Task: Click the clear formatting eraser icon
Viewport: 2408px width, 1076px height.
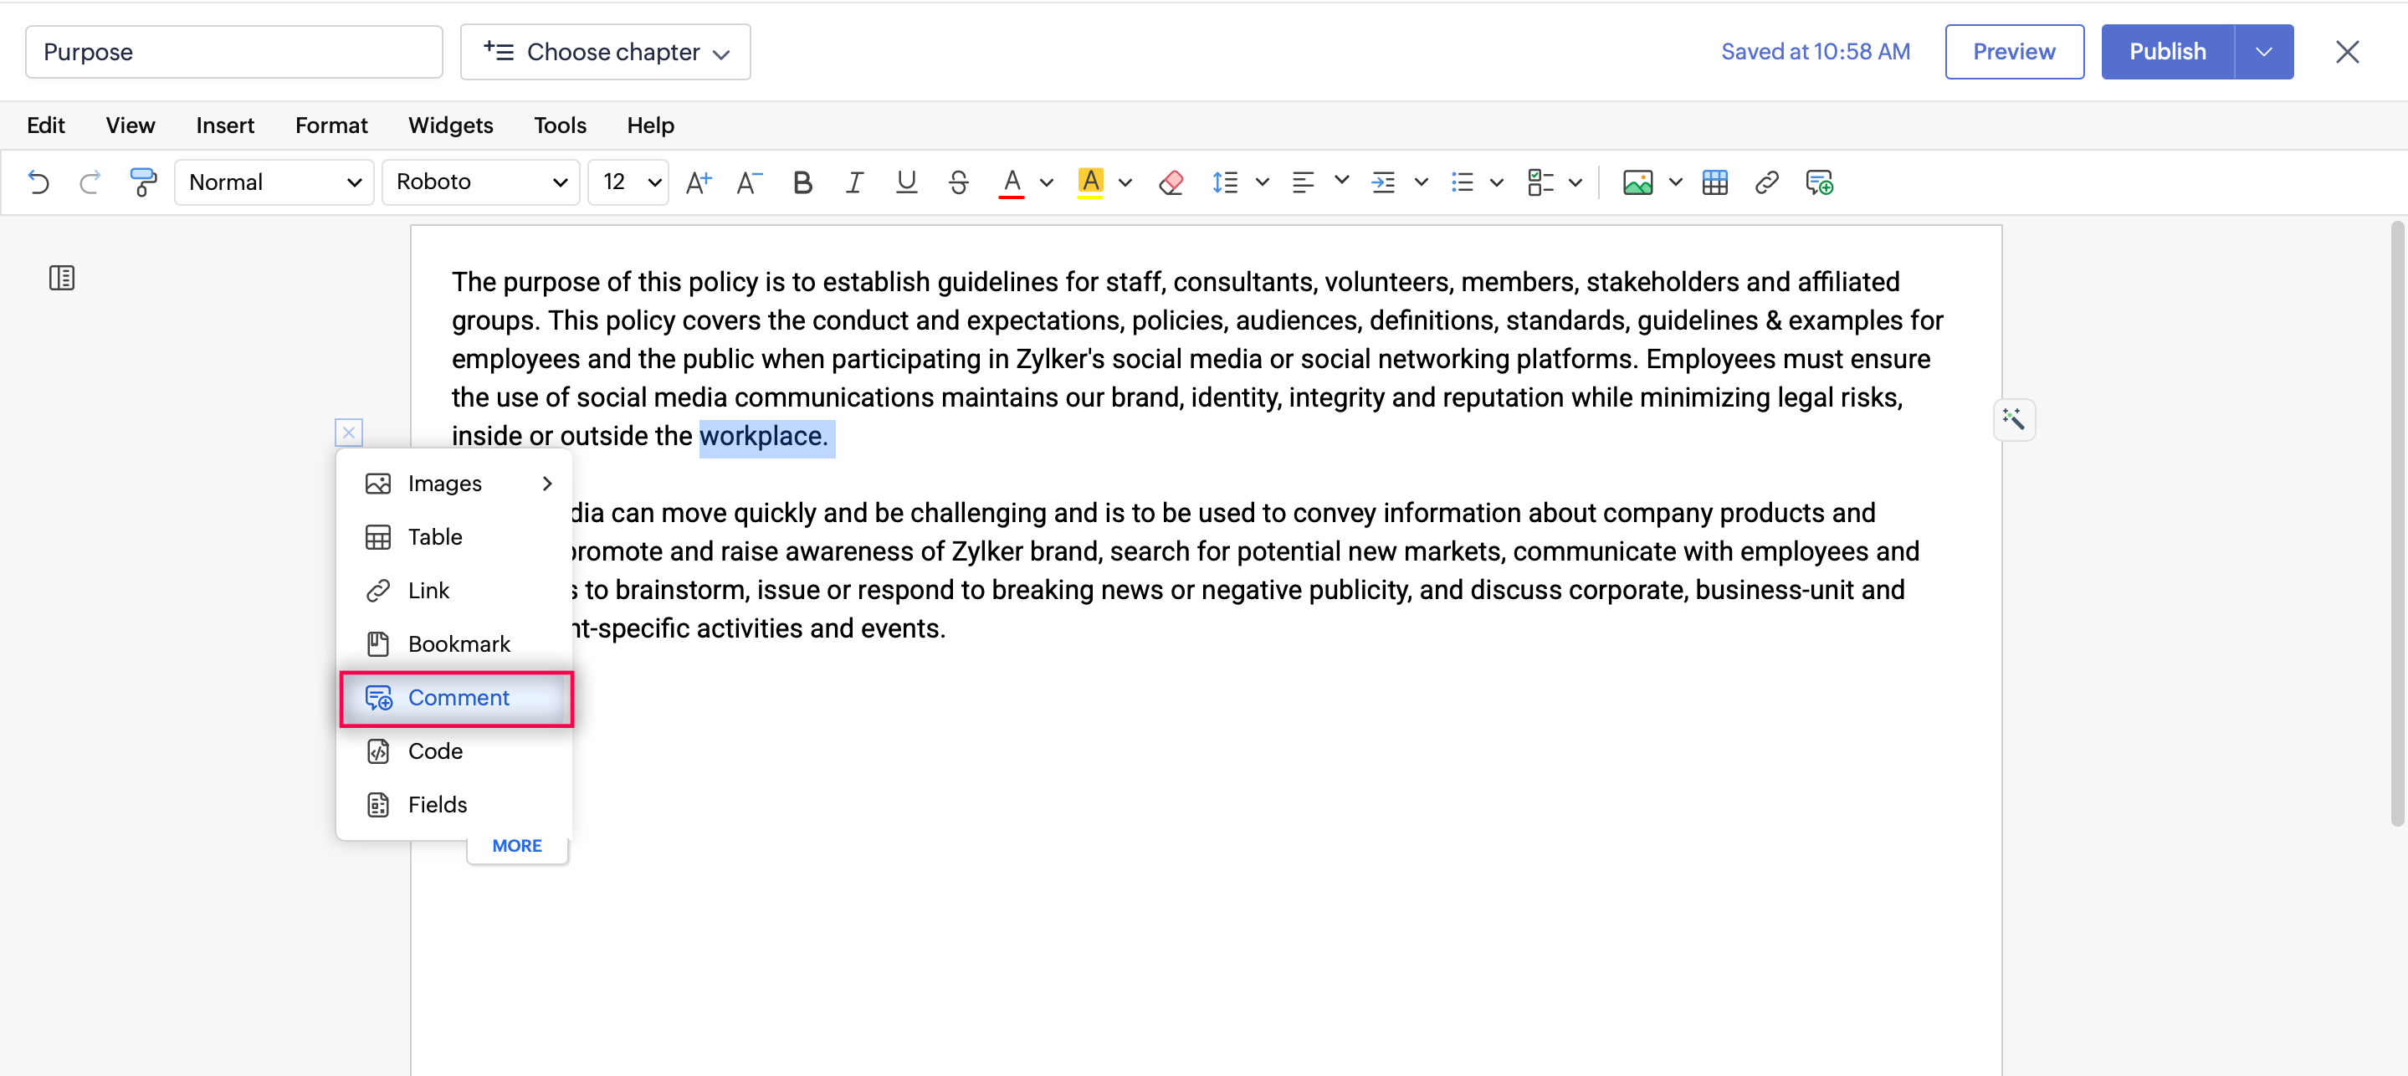Action: click(x=1171, y=182)
